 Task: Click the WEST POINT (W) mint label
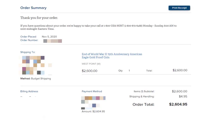tap(91, 64)
